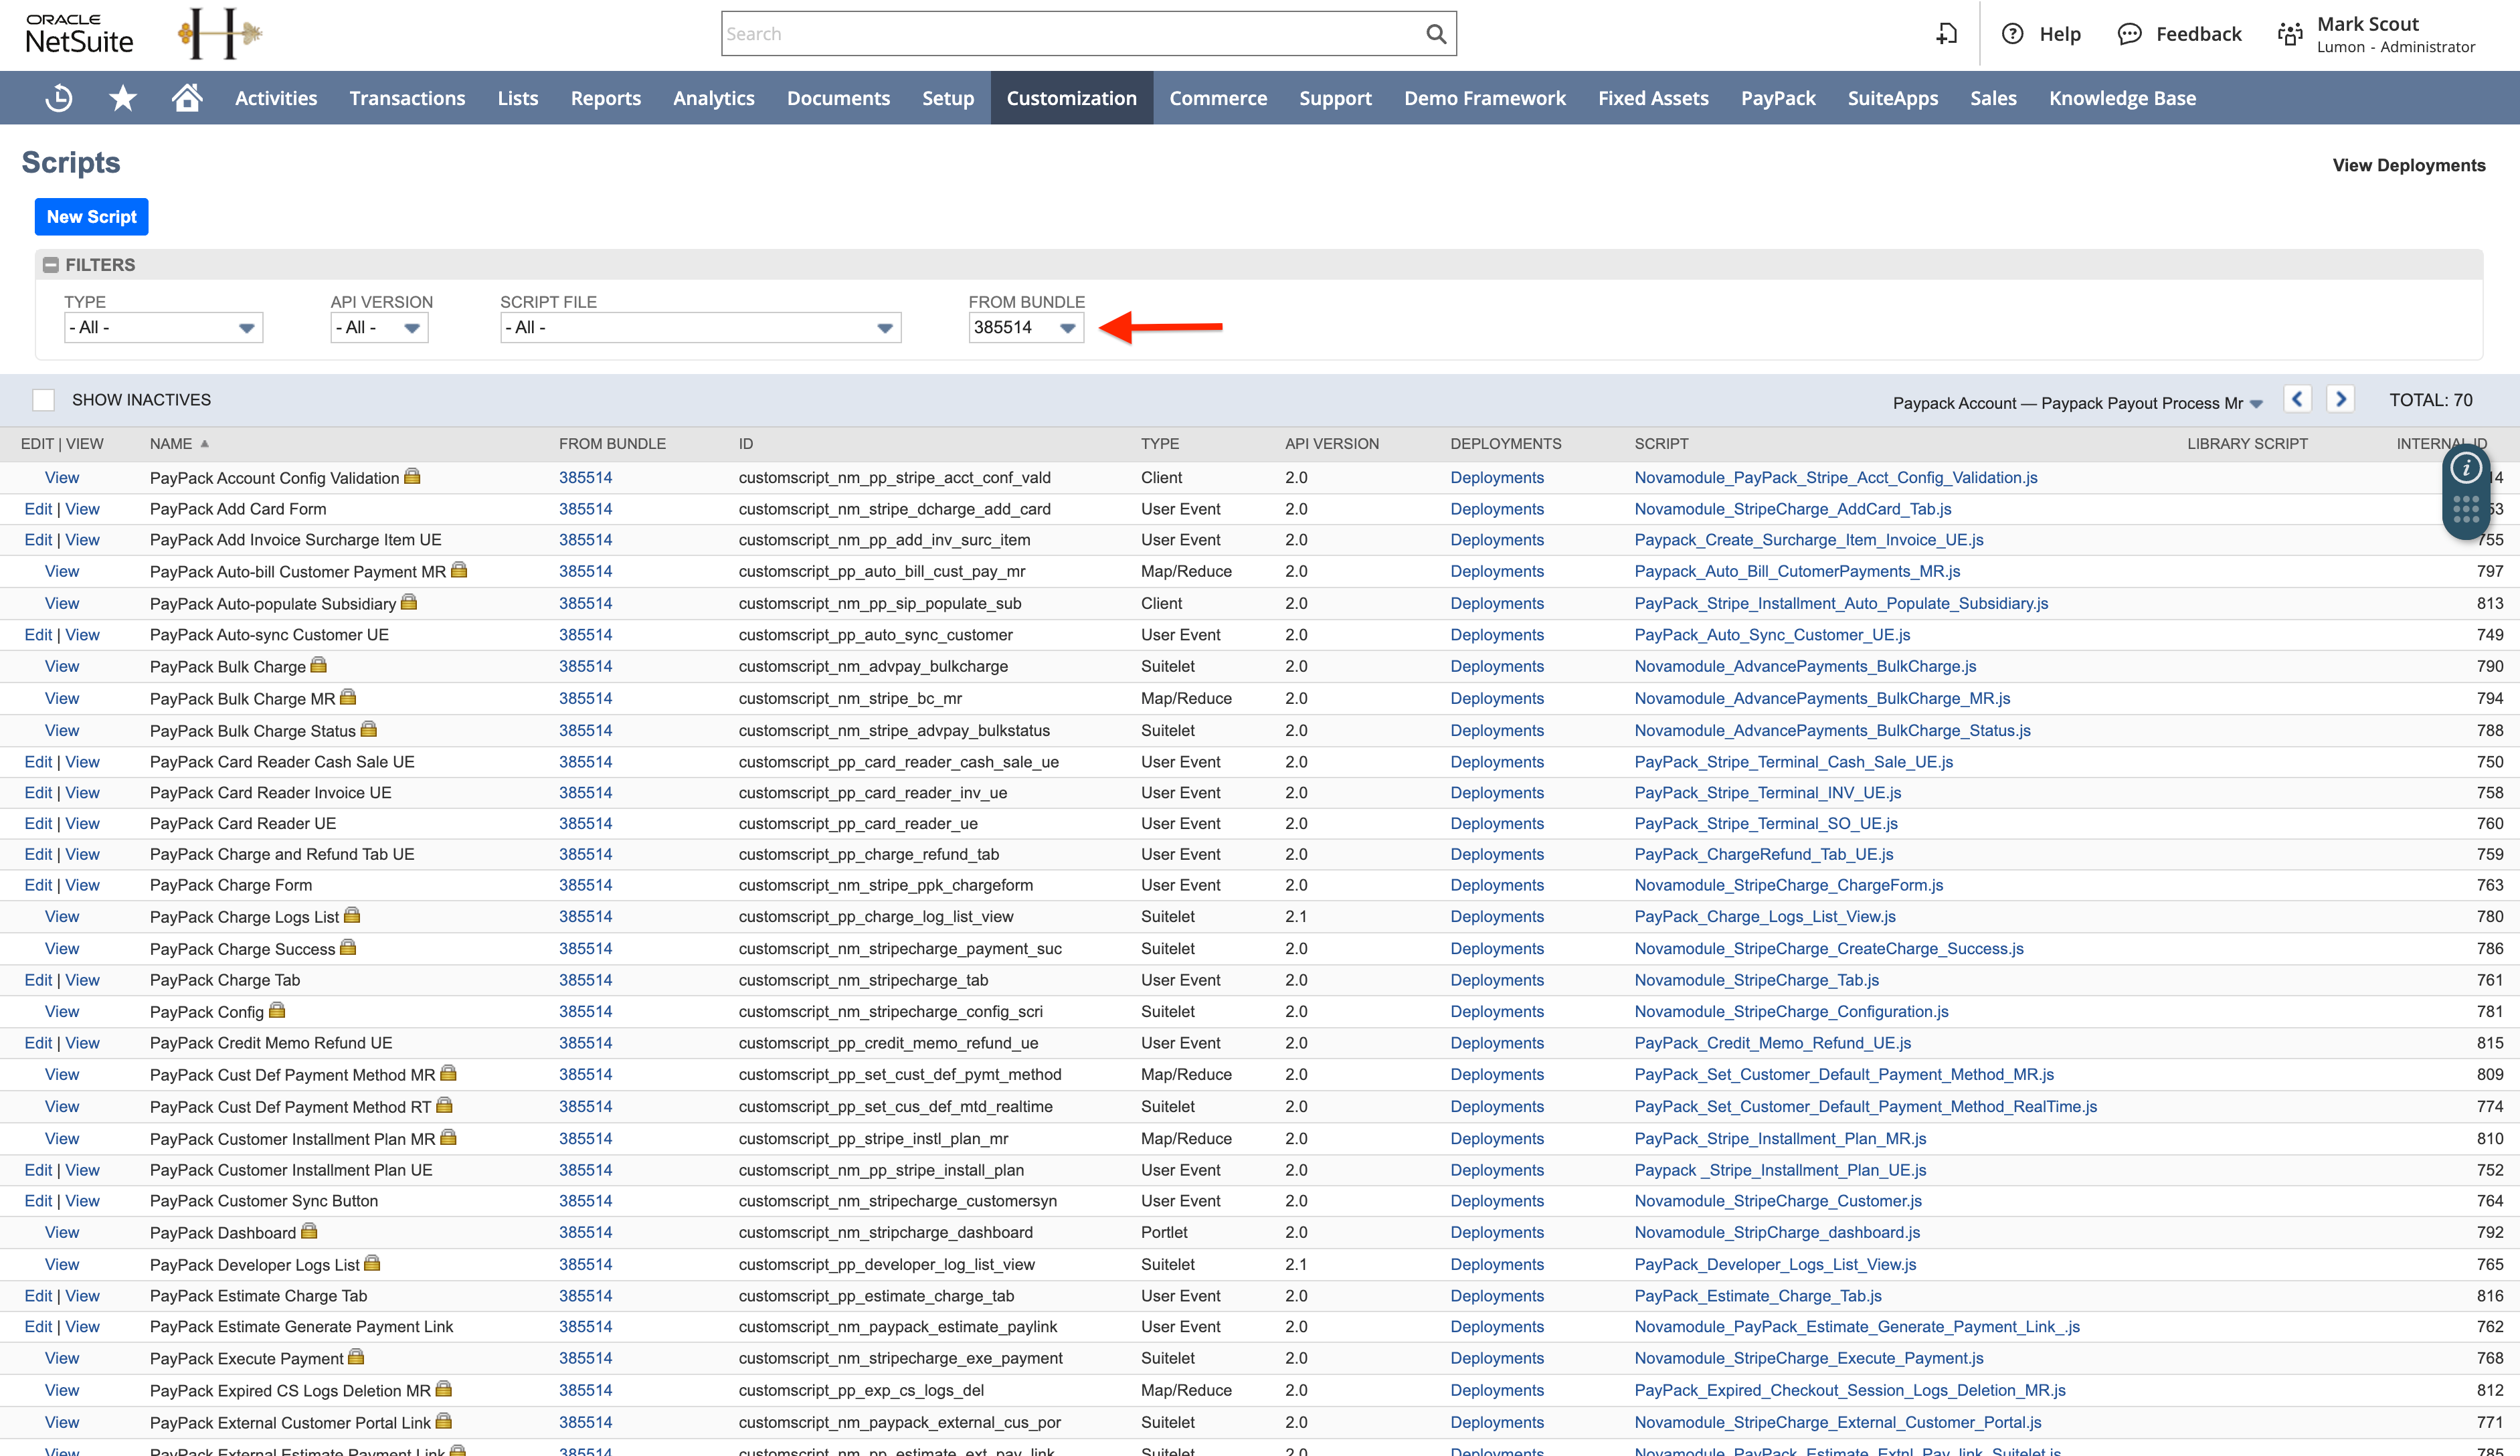The image size is (2520, 1456).
Task: Click the Home icon in navigation bar
Action: pos(187,97)
